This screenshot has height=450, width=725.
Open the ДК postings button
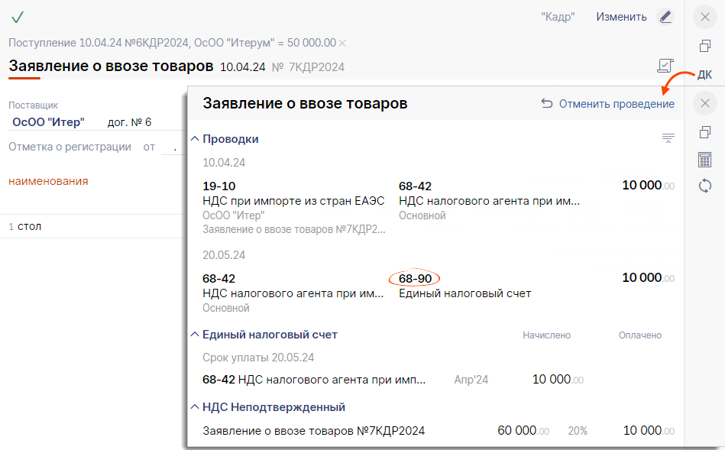pos(704,74)
